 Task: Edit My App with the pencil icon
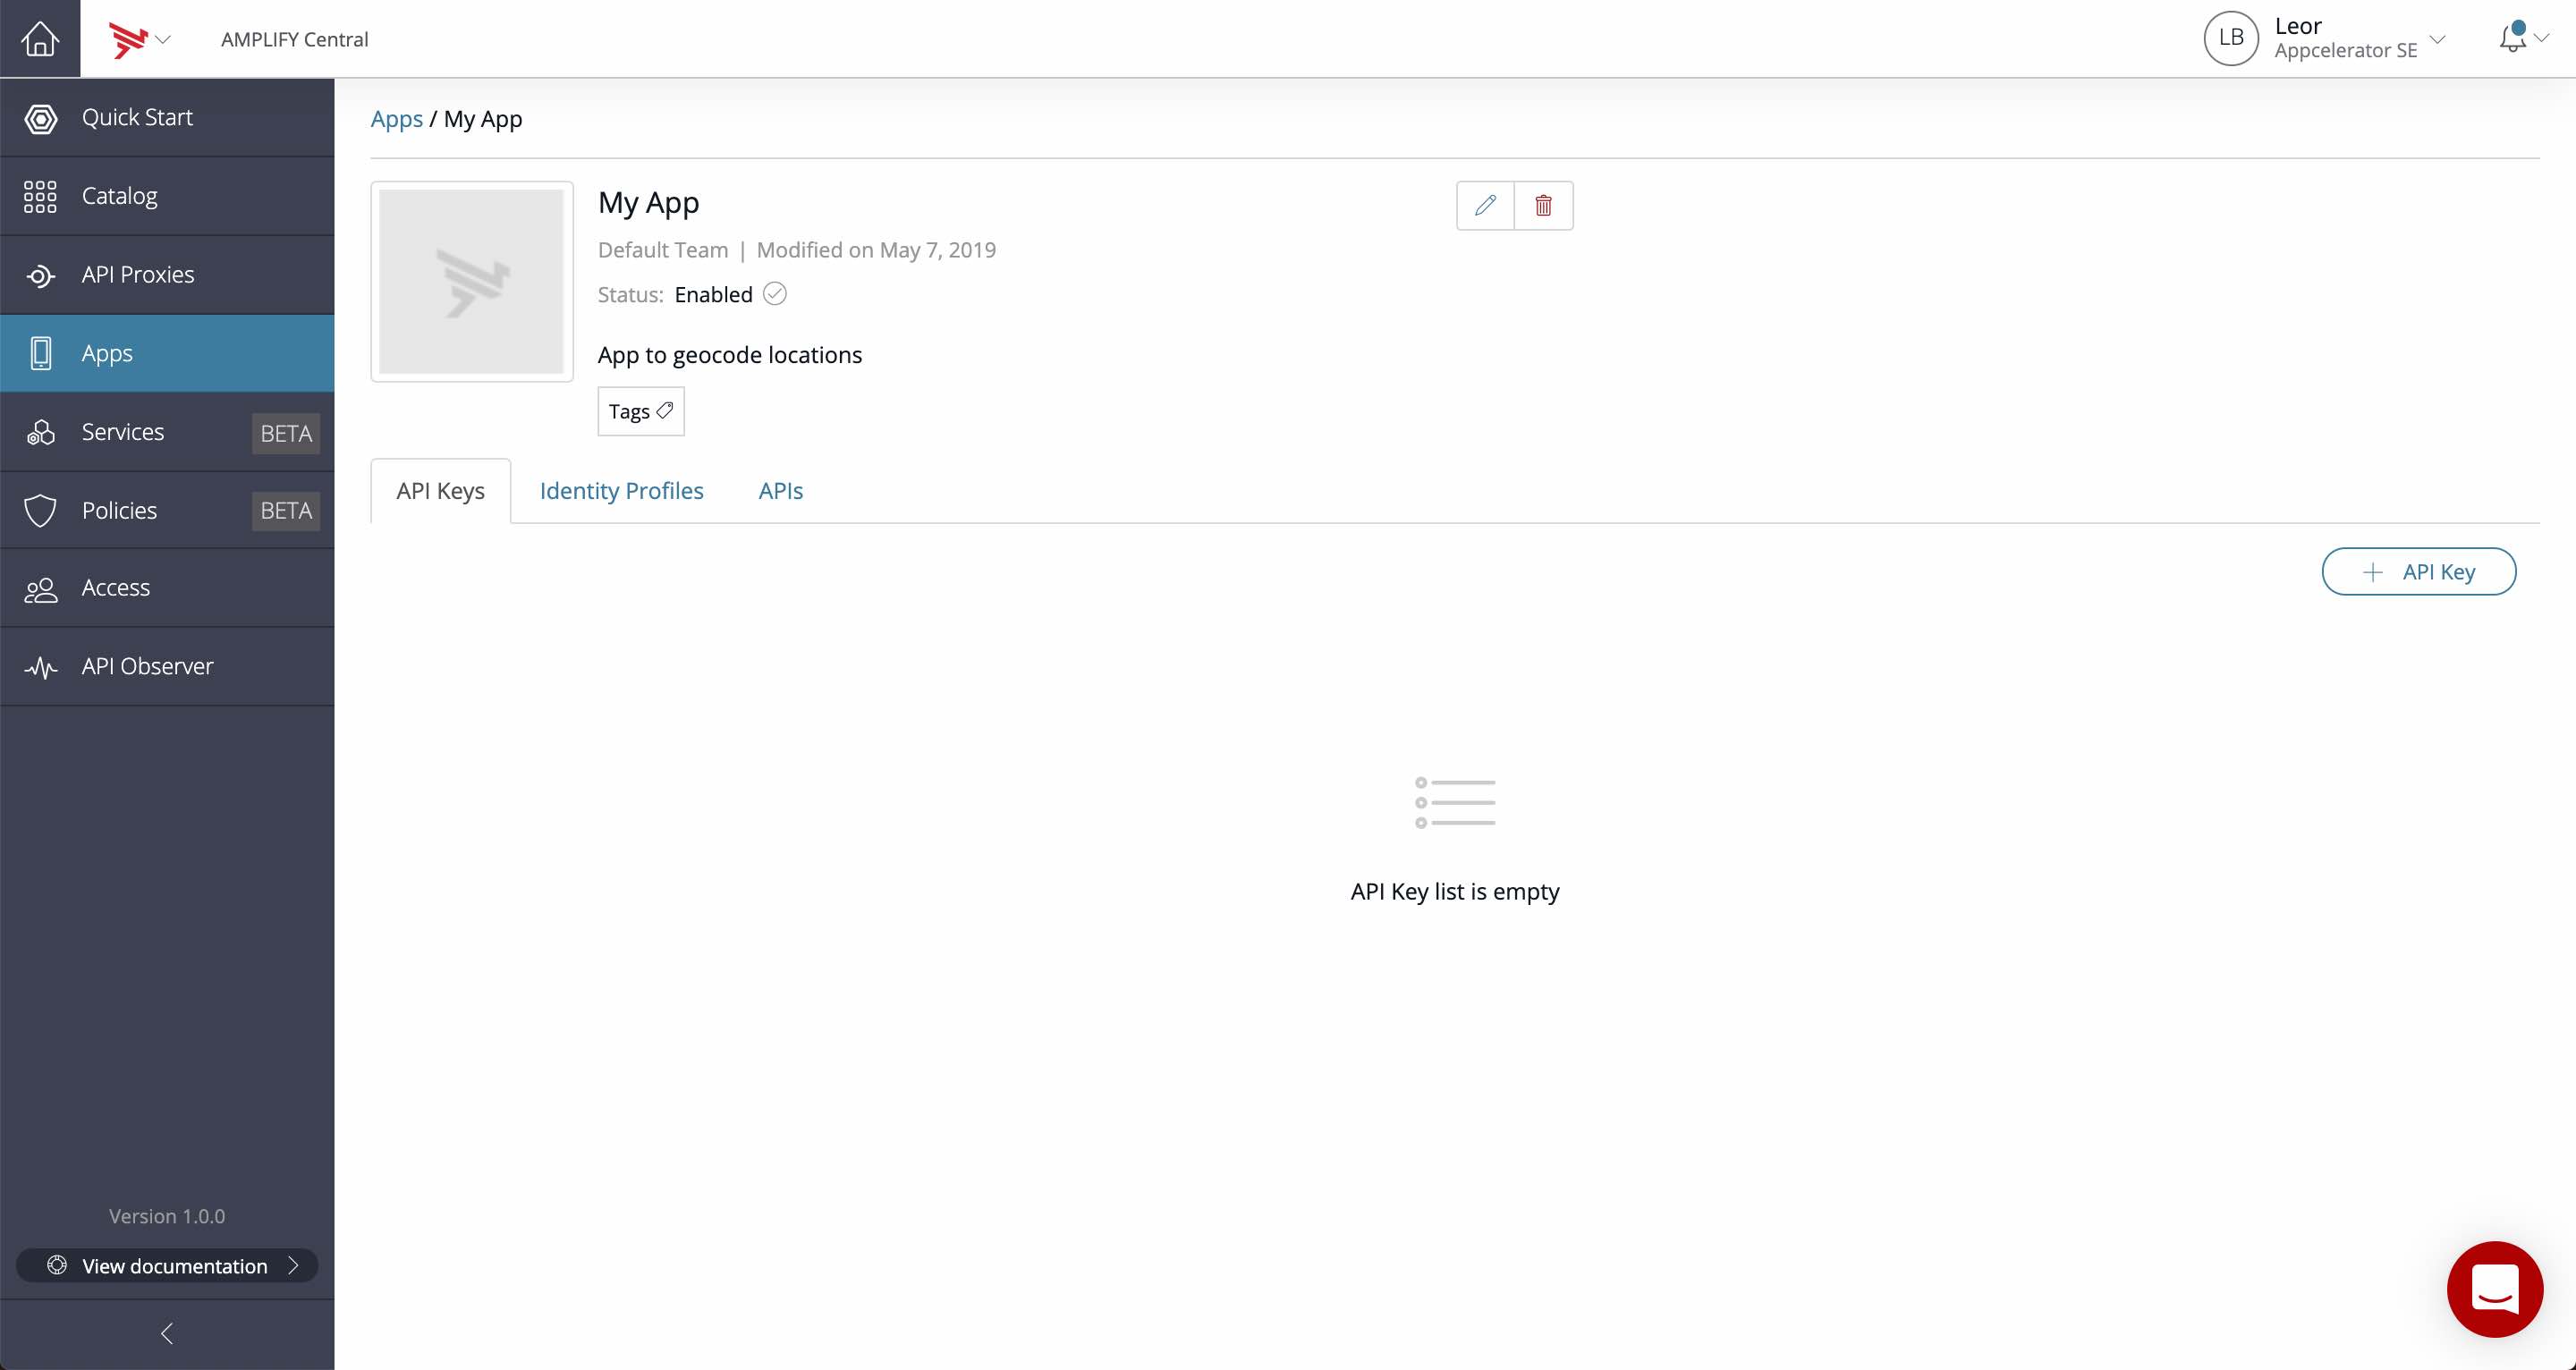tap(1485, 206)
